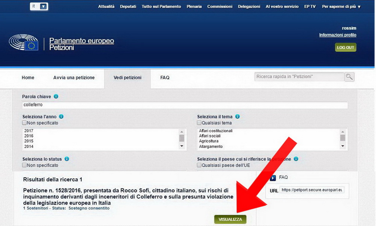This screenshot has width=376, height=226.
Task: Tick the Qualsiasi paese dell'UE checkbox
Action: (x=199, y=165)
